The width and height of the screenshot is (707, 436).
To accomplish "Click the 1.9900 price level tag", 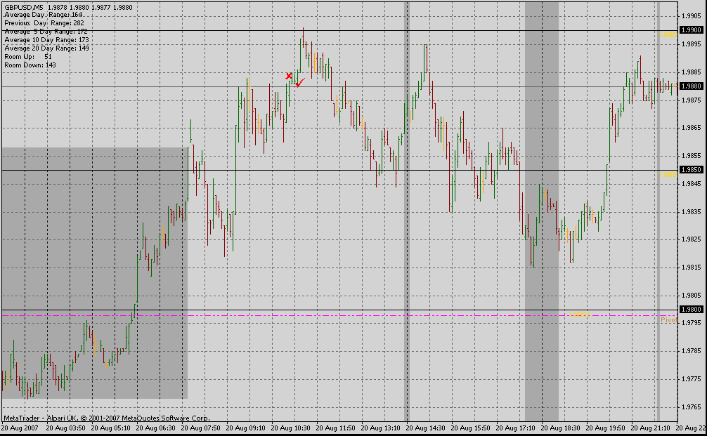I will coord(692,30).
